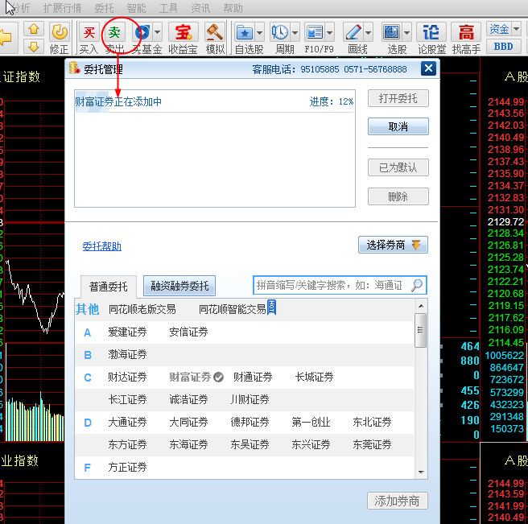Click the 修正 refresh icon

click(60, 33)
